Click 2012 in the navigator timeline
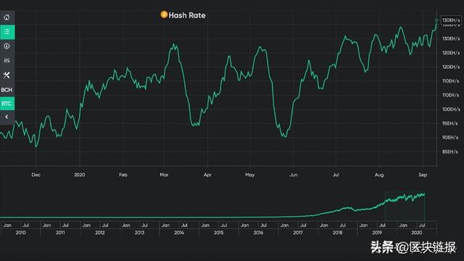This screenshot has height=261, width=464. (x=100, y=233)
